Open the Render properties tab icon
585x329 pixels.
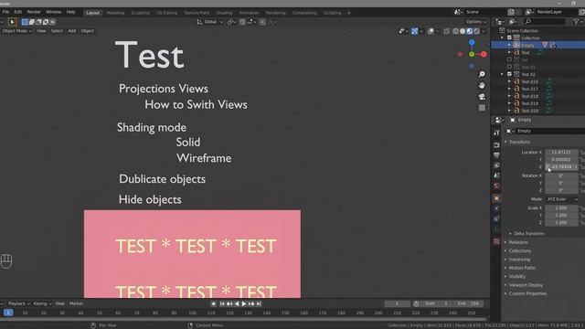496,144
